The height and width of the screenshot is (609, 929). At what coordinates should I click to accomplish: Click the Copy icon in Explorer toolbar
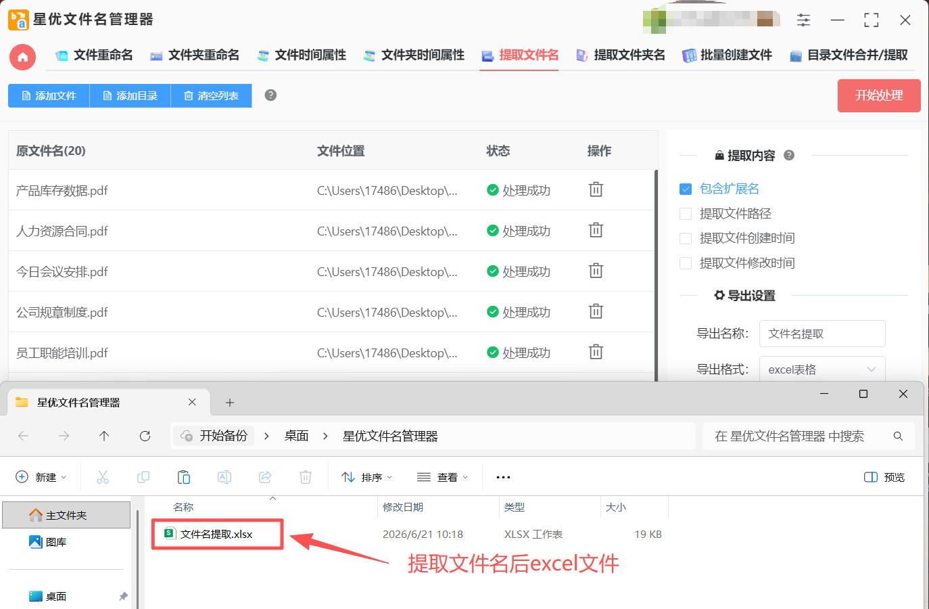[143, 477]
